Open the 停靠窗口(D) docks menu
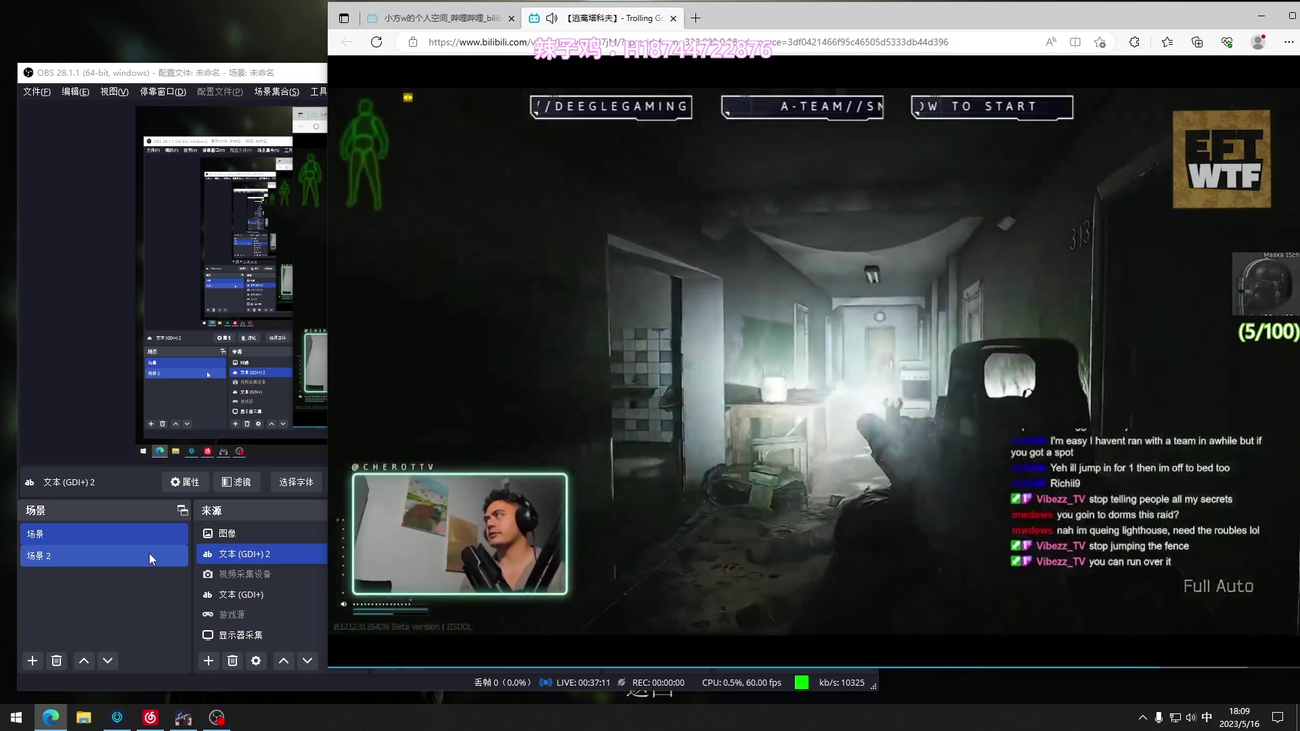Viewport: 1300px width, 731px height. pos(162,91)
